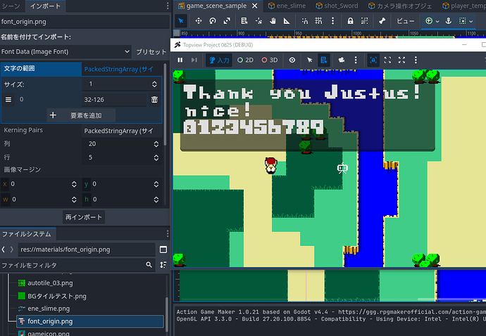Viewport: 486px width, 336px height.
Task: Open skeleton bone options icon
Action: (382, 21)
